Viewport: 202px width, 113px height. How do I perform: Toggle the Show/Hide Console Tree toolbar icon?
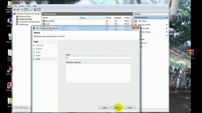(x=26, y=10)
